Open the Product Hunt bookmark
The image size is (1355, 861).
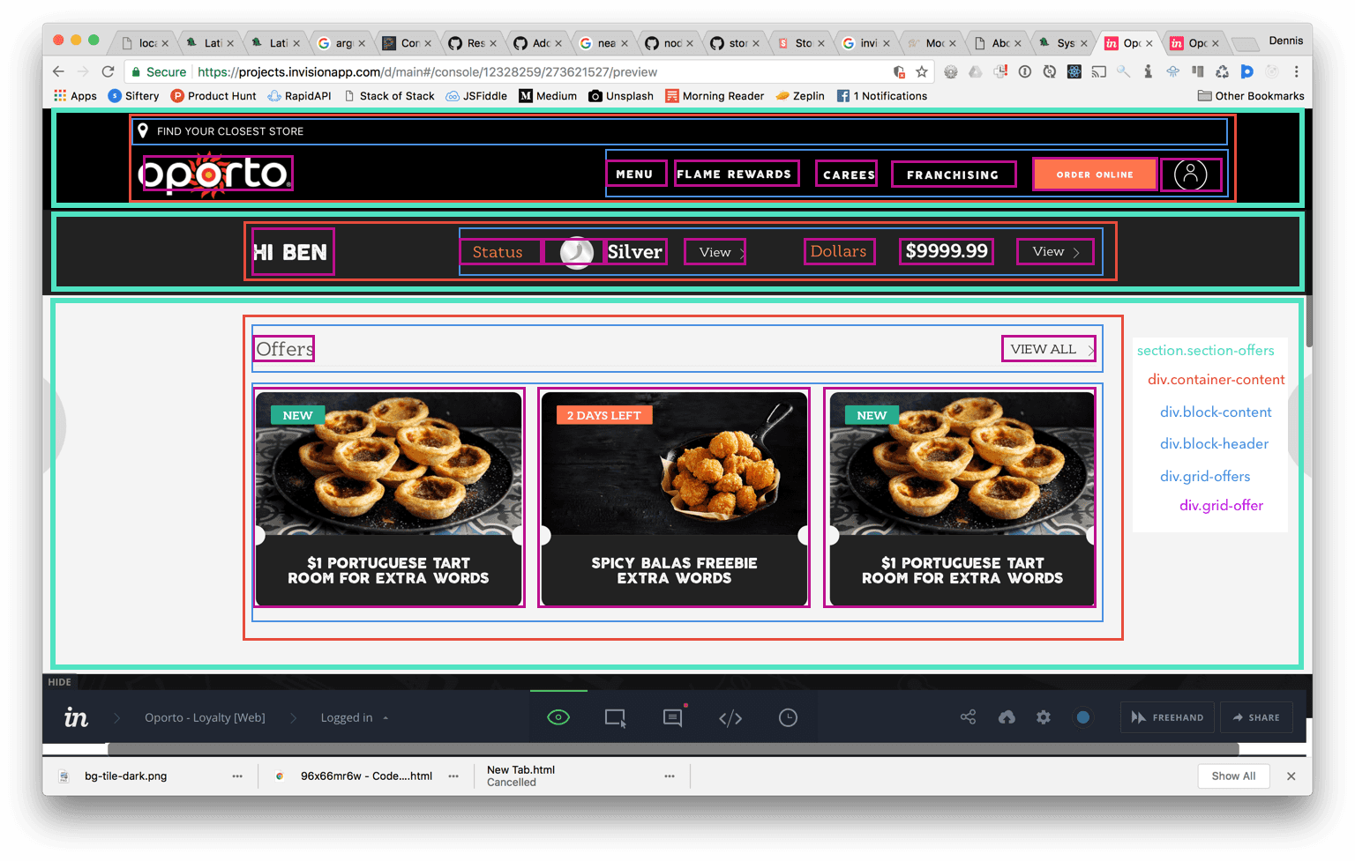(213, 96)
